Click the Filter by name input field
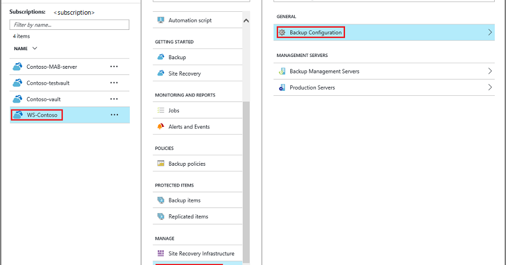Viewport: 506px width, 265px height. coord(69,25)
